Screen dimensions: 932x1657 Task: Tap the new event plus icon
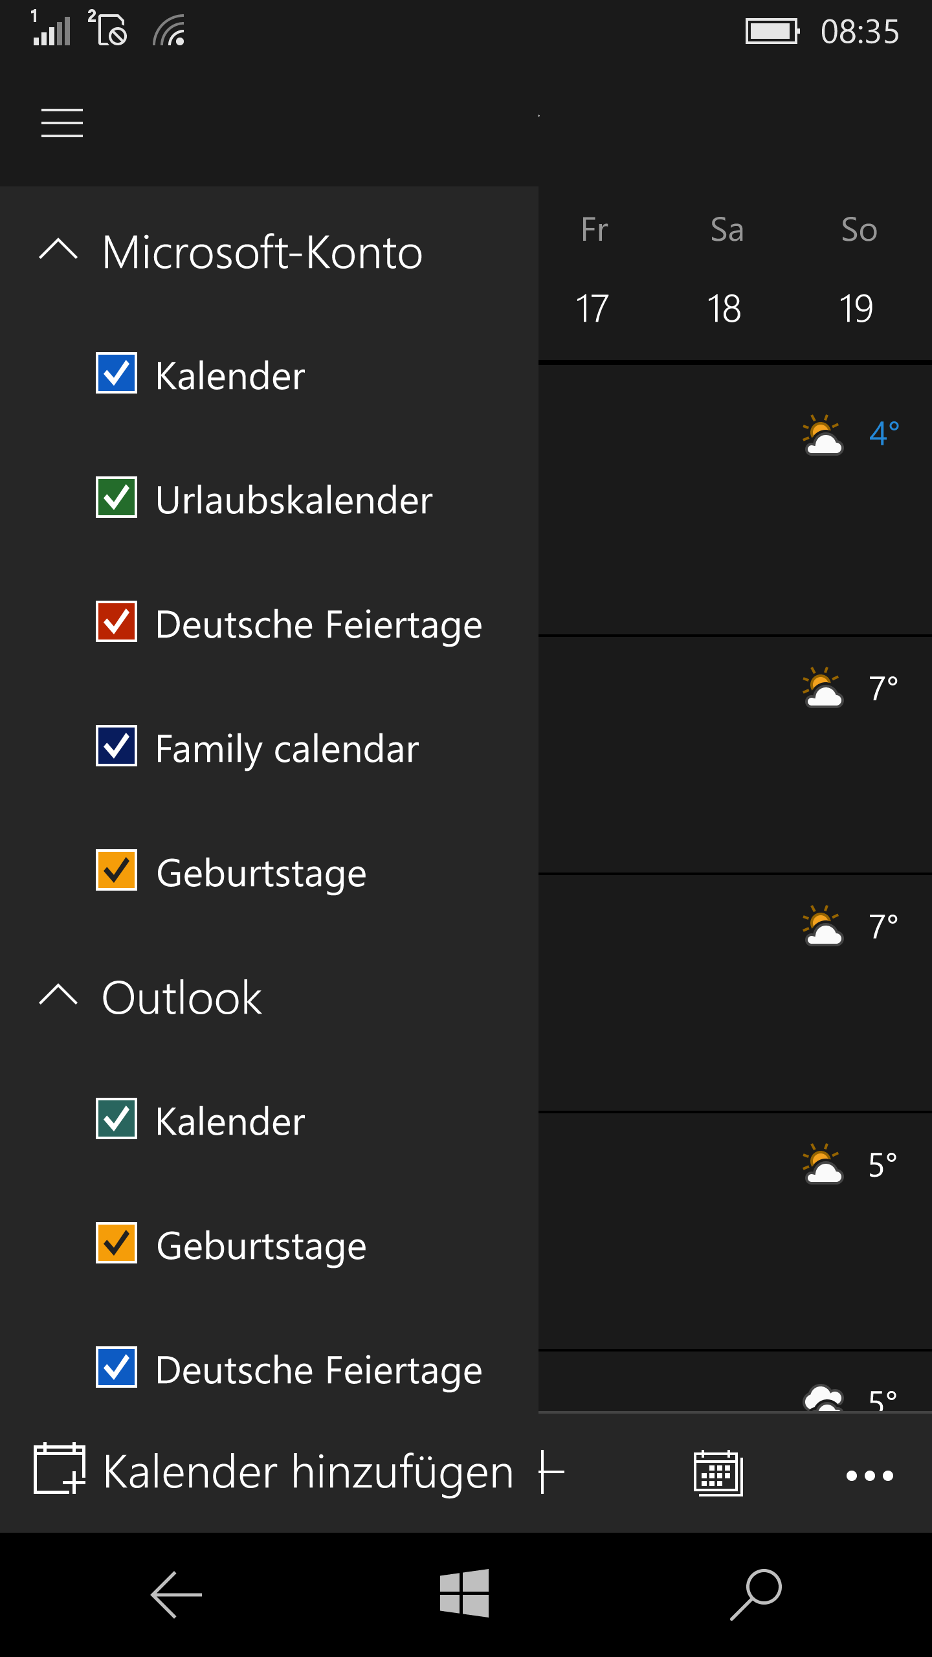tap(551, 1473)
